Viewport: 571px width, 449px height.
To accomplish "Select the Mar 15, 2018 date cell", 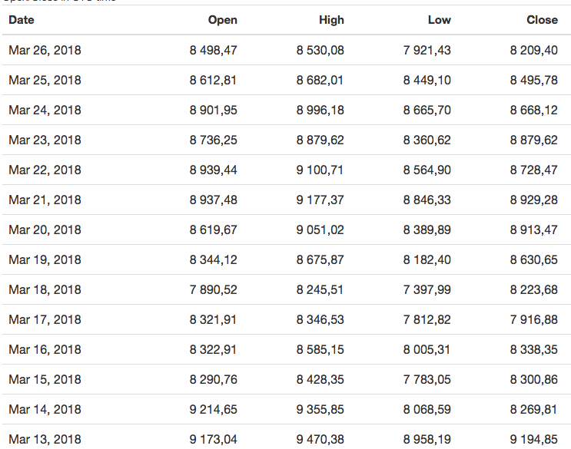I will (45, 379).
